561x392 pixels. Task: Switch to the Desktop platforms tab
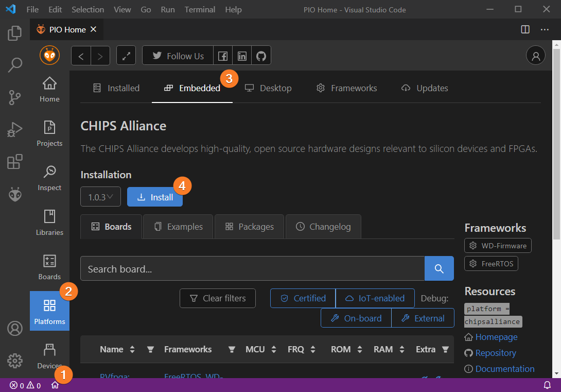pos(268,88)
